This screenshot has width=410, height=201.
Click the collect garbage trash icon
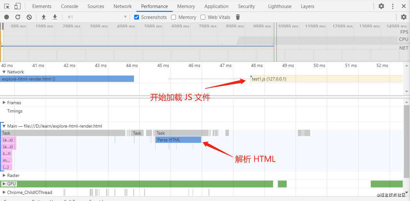(238, 17)
